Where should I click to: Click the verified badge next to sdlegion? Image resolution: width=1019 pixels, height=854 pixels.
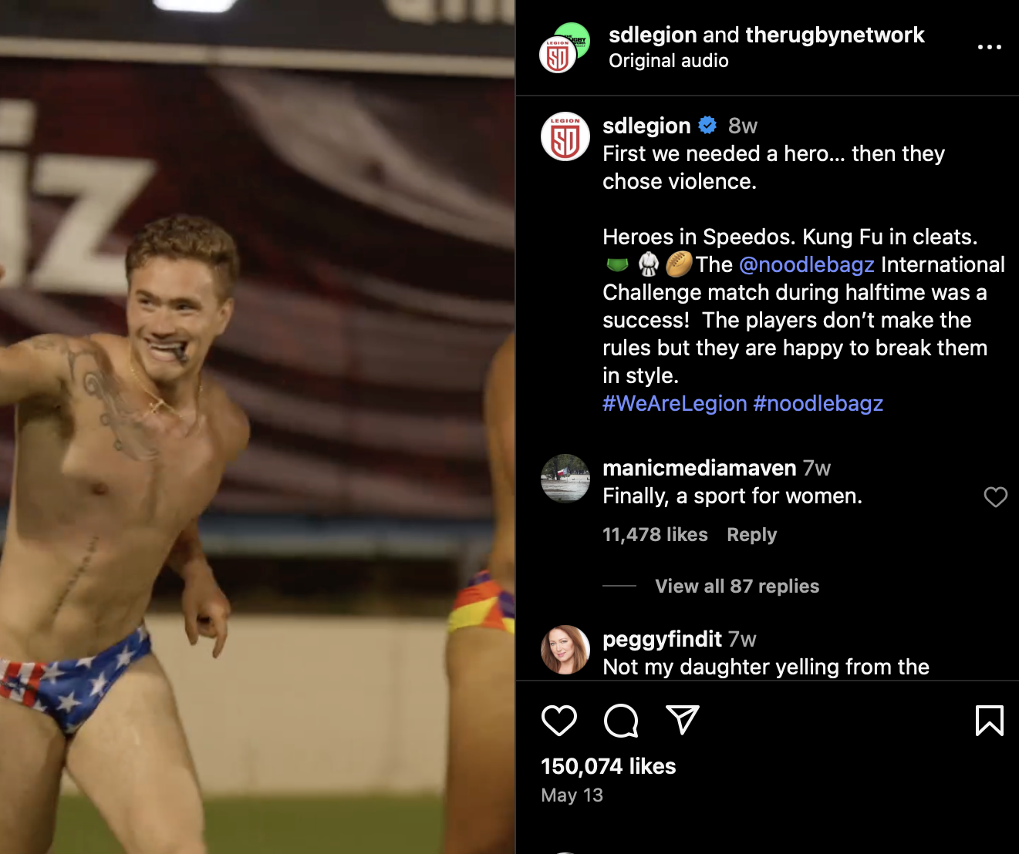(707, 125)
